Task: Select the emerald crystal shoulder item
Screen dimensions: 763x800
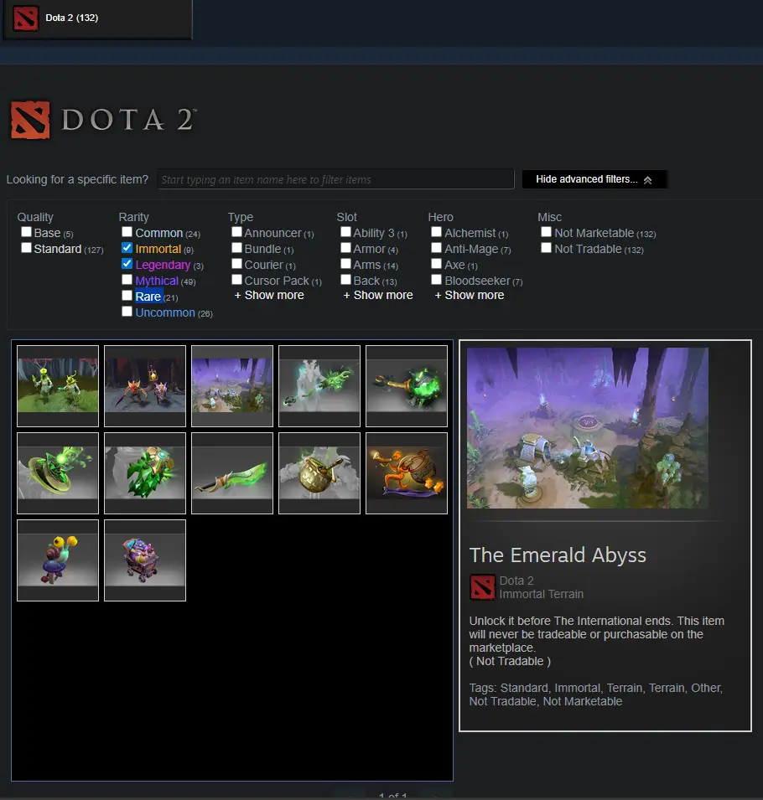Action: pyautogui.click(x=145, y=473)
